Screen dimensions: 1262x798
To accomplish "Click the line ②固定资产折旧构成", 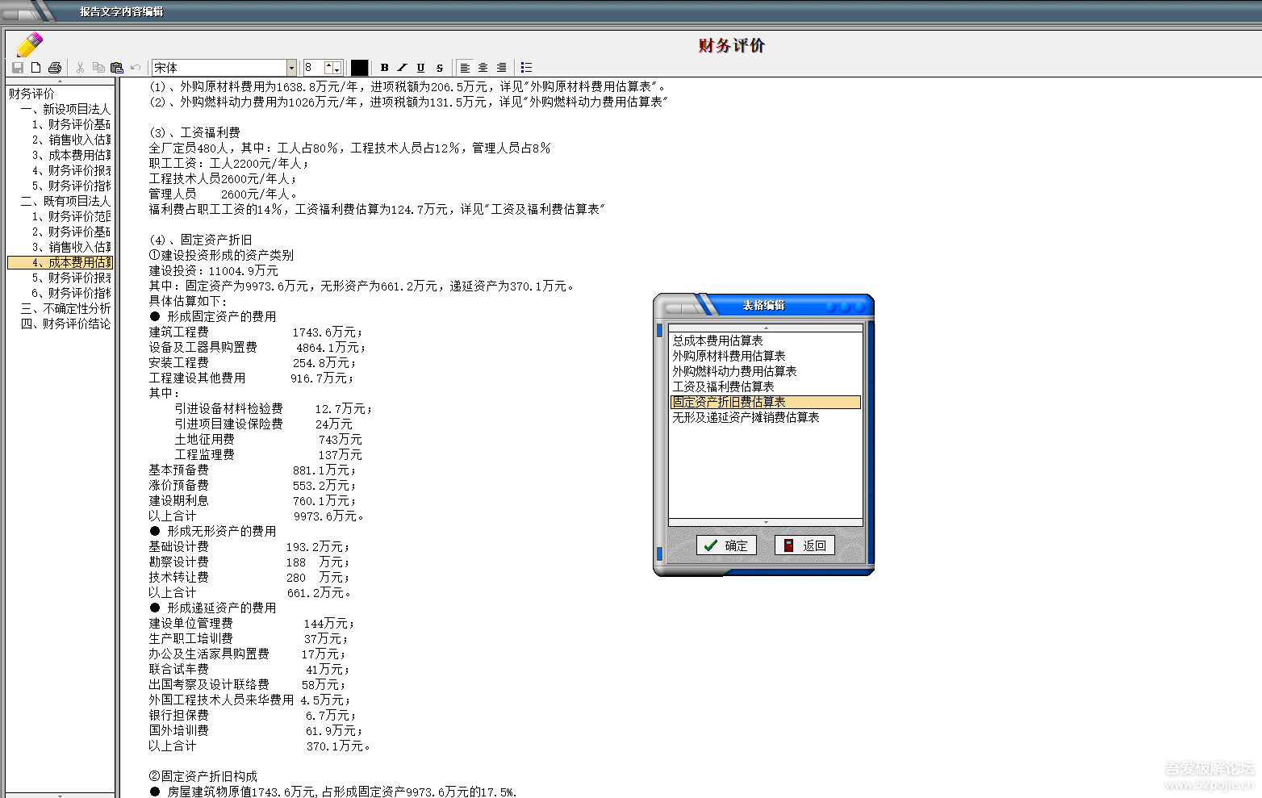I will tap(203, 776).
